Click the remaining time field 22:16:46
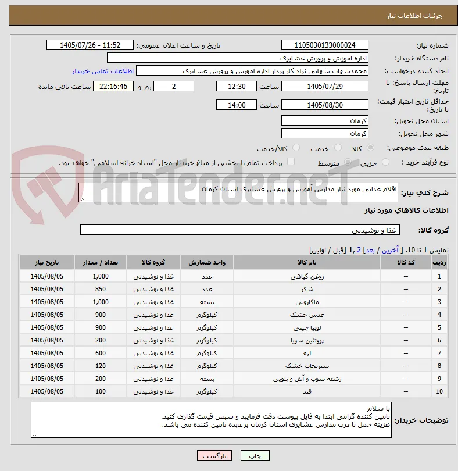458x471 pixels. [x=113, y=86]
